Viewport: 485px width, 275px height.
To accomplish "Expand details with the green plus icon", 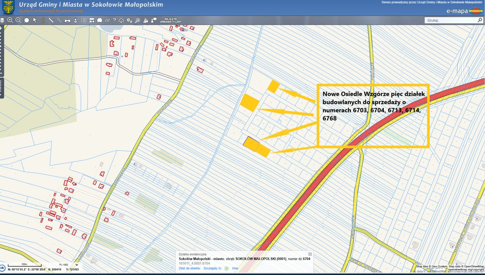I will (x=227, y=268).
